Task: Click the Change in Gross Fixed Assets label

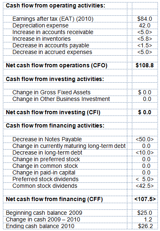Action: tap(52, 93)
